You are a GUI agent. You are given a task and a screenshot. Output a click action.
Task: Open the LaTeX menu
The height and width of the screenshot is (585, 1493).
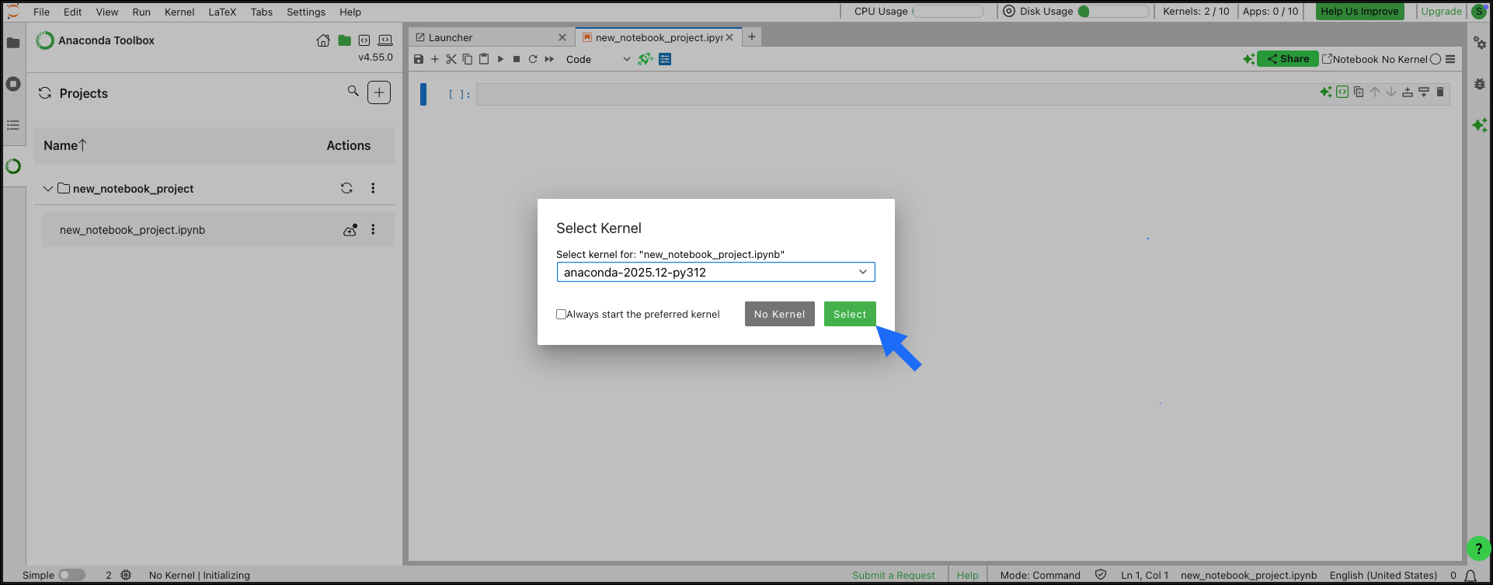click(222, 12)
